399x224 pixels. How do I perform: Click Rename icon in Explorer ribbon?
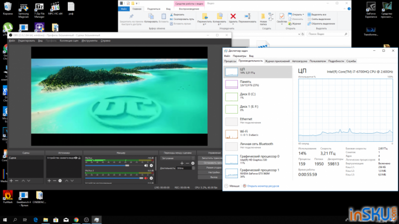pos(247,16)
